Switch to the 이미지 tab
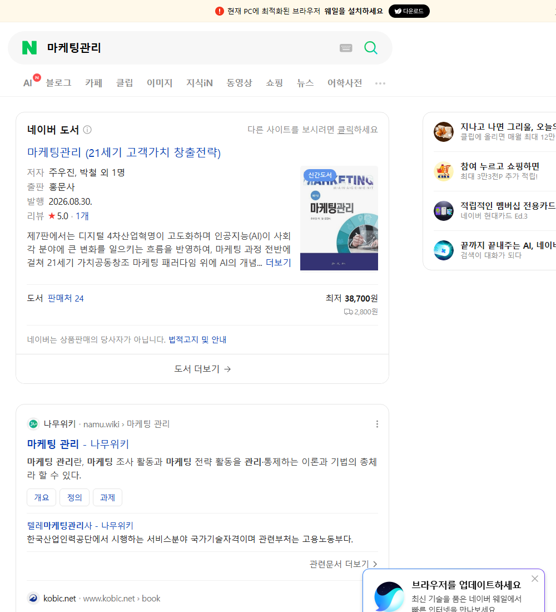Image resolution: width=556 pixels, height=612 pixels. click(160, 83)
